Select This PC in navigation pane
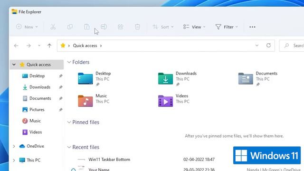304x171 pixels. [33, 160]
